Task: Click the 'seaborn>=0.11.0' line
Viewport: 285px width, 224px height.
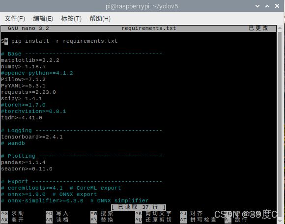Action: [27, 169]
